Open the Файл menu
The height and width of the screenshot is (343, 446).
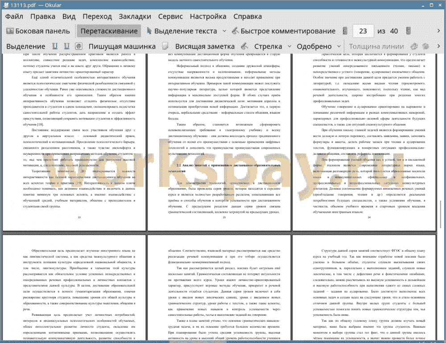click(14, 17)
